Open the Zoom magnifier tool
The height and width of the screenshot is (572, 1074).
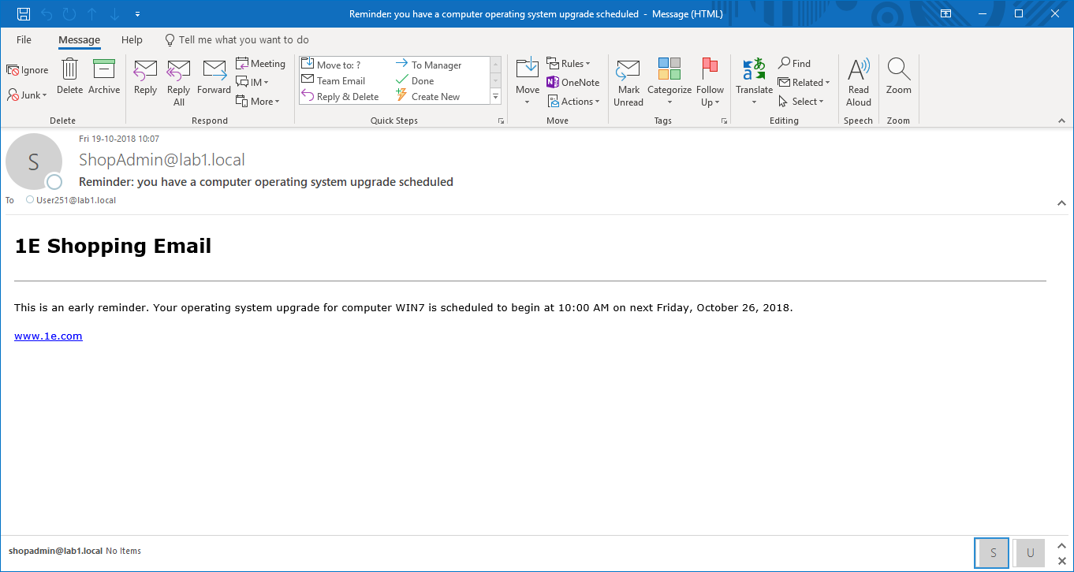tap(898, 77)
